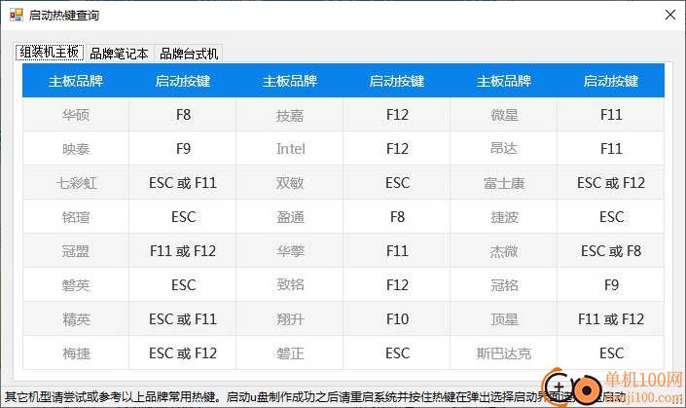Viewport: 686px width, 408px height.
Task: Click the 顶星 brand cell
Action: 504,319
